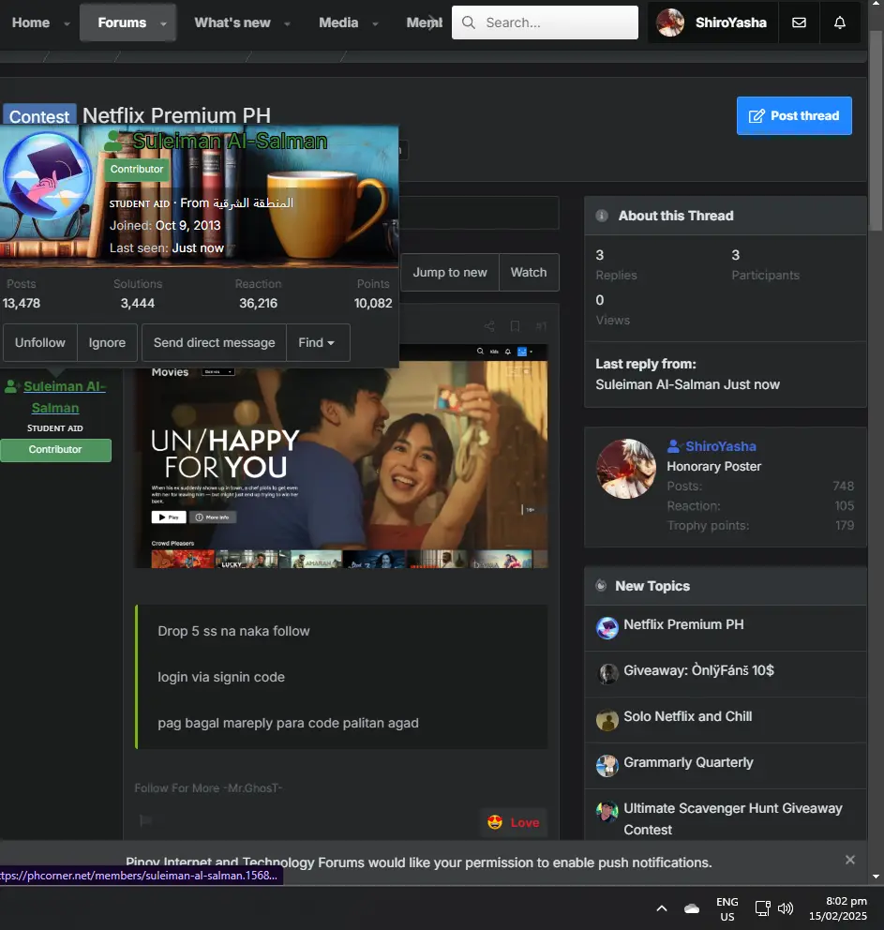Viewport: 884px width, 930px height.
Task: Open Grammarly Quarterly topic
Action: 688,762
